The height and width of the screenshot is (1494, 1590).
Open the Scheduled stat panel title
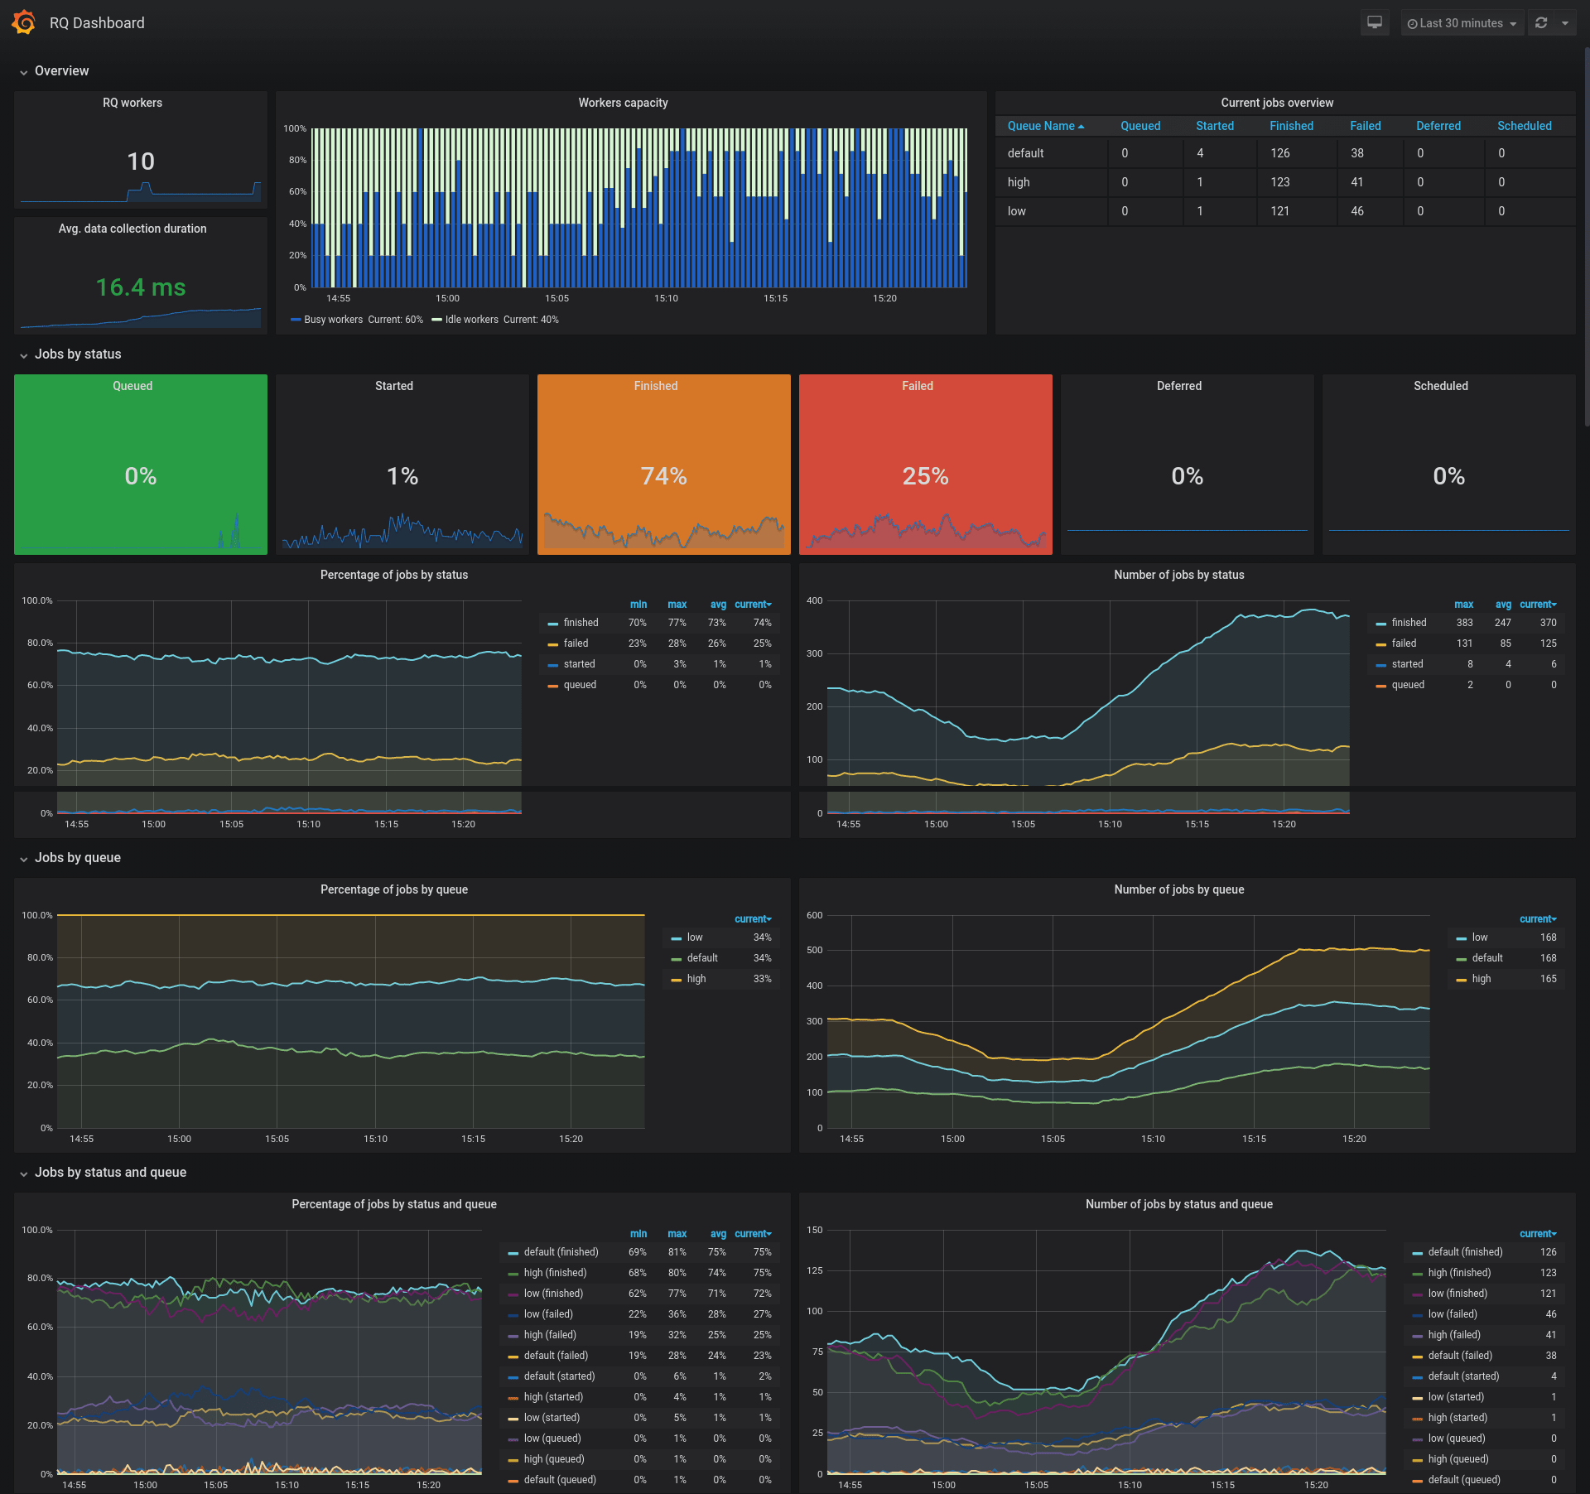[1441, 386]
